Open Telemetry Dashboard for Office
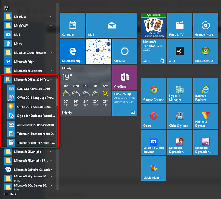 [31, 134]
